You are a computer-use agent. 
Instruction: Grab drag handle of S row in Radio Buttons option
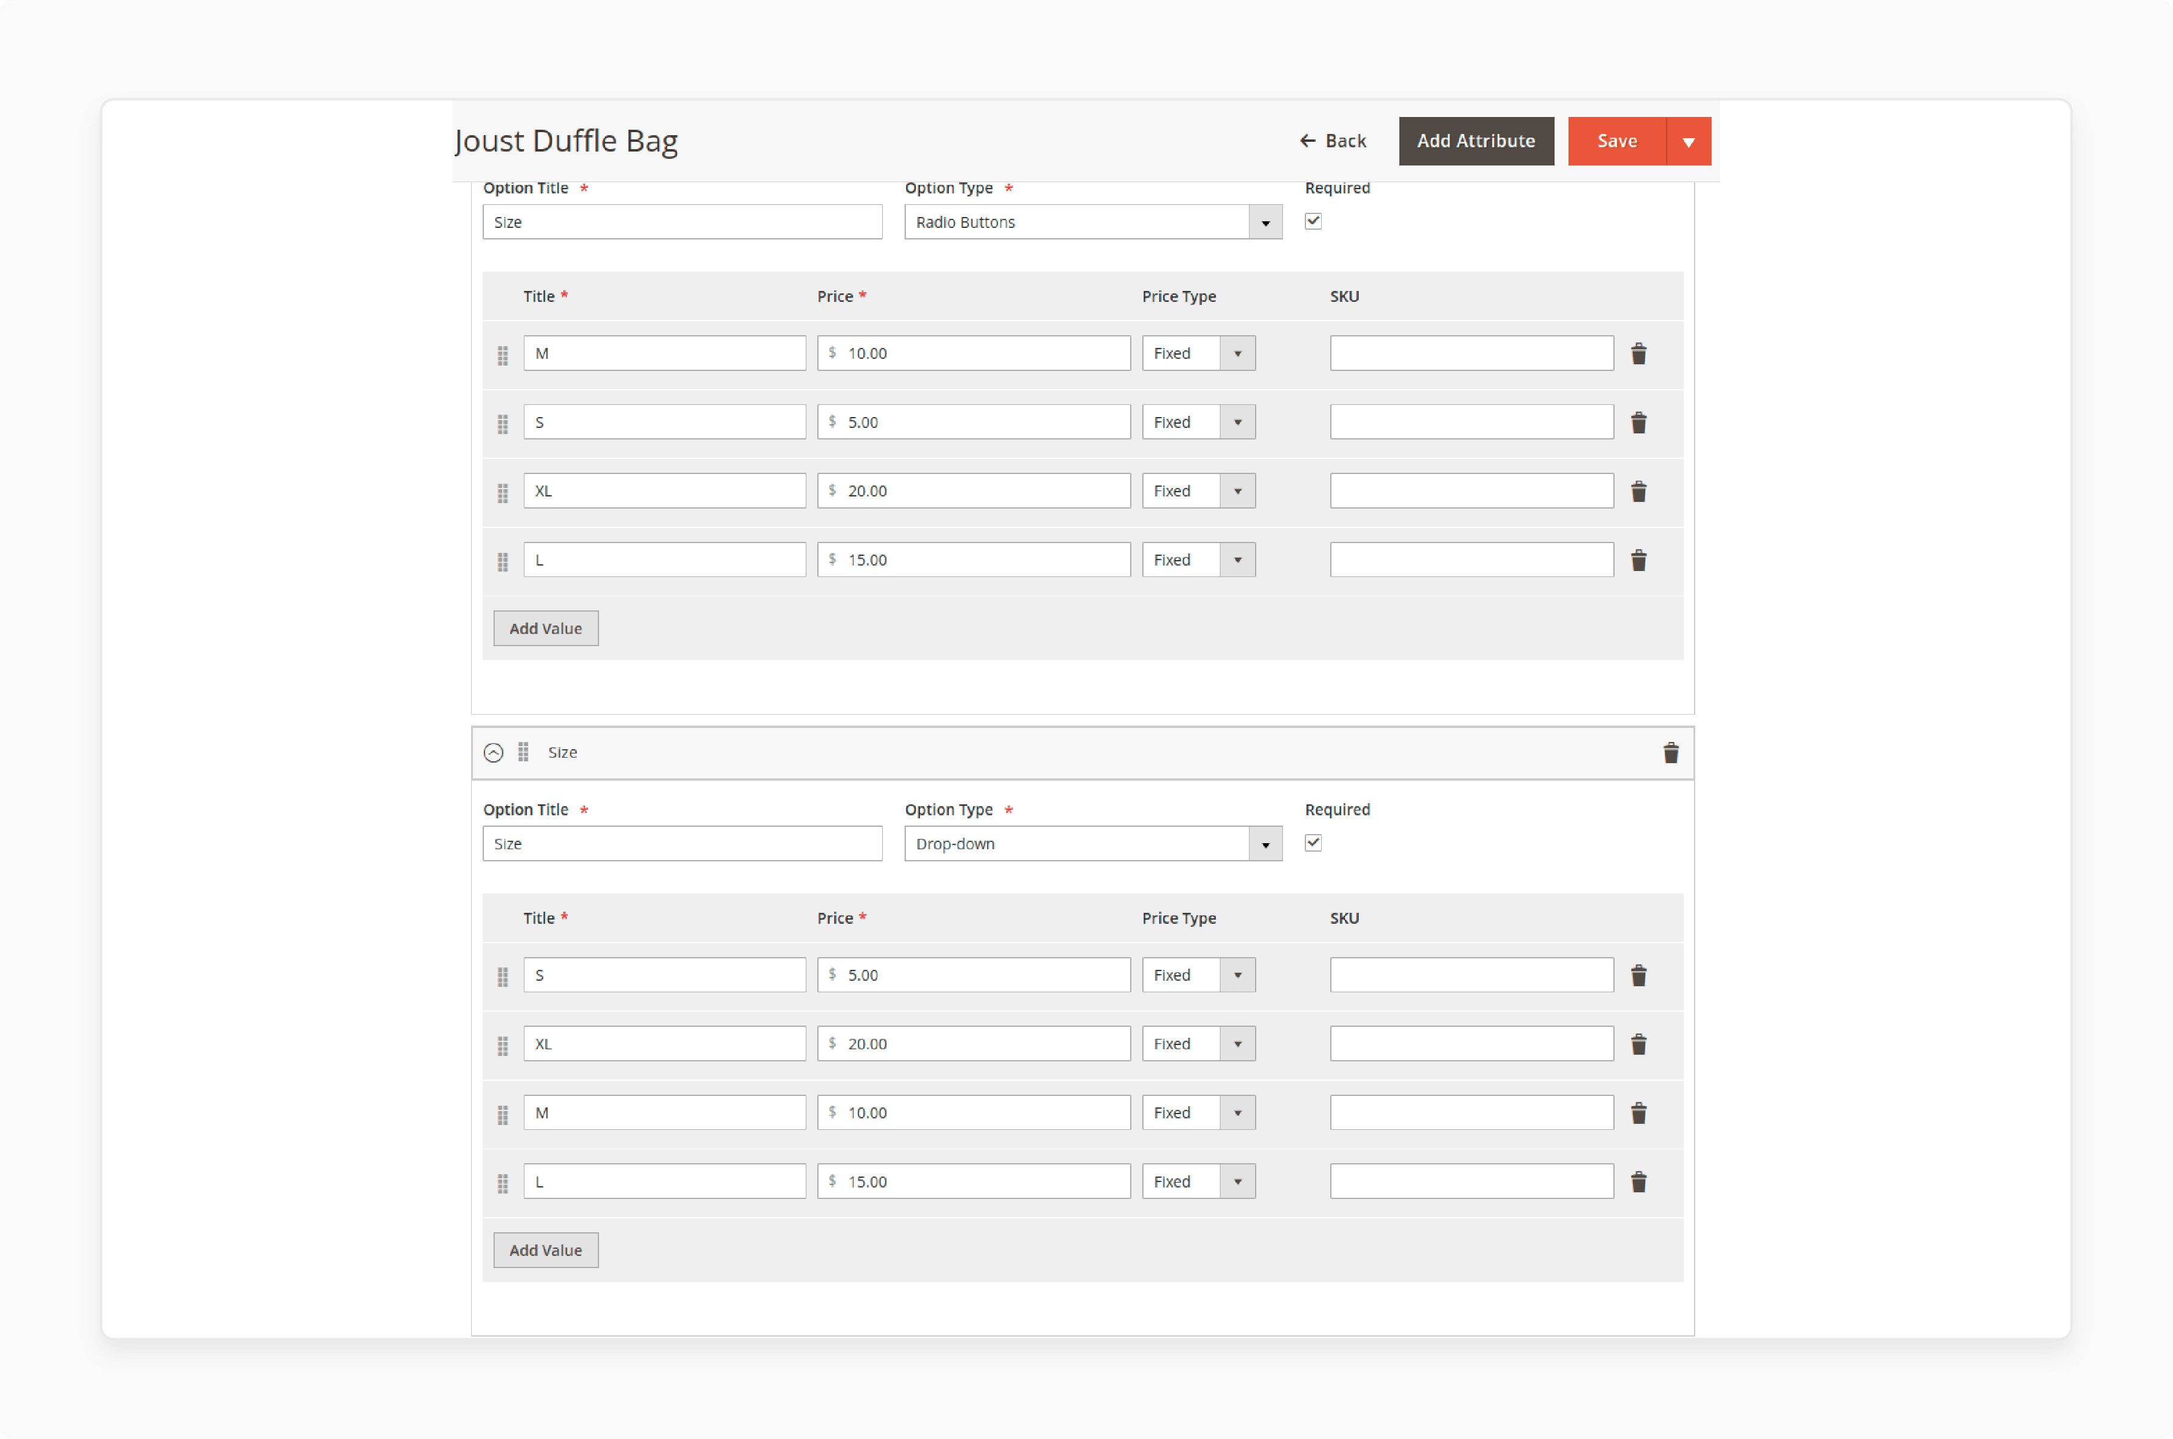[x=502, y=424]
